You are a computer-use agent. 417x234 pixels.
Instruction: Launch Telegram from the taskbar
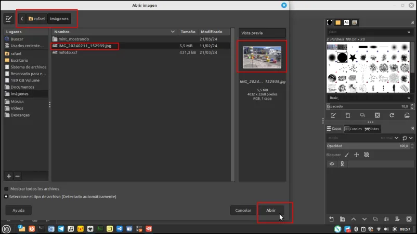(x=61, y=229)
